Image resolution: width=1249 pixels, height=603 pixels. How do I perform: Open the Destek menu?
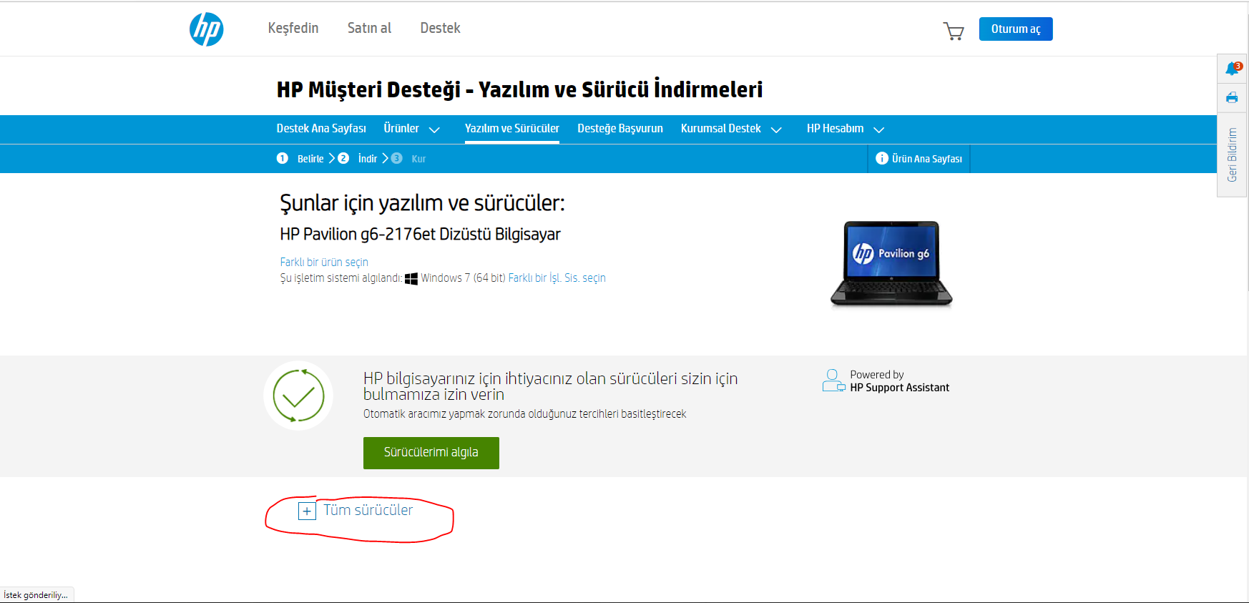click(440, 28)
